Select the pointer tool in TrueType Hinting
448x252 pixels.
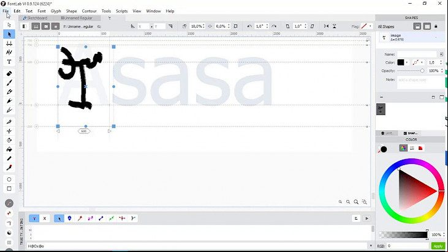tap(59, 218)
